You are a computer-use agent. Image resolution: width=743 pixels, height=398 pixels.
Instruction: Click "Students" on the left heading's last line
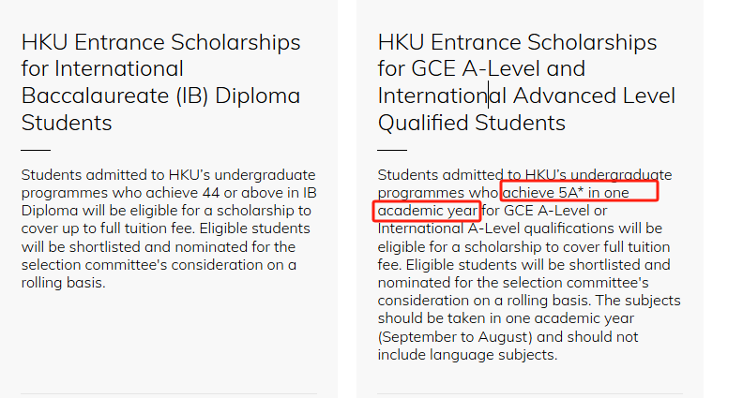click(x=67, y=123)
